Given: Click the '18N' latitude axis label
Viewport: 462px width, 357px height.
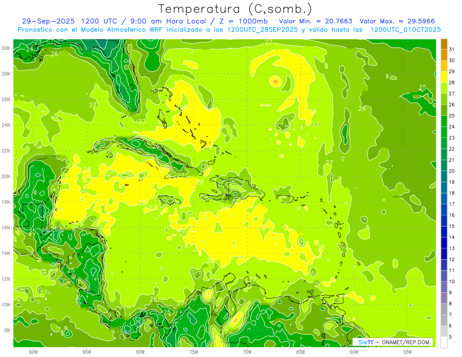Looking at the screenshot, I should pyautogui.click(x=6, y=202).
